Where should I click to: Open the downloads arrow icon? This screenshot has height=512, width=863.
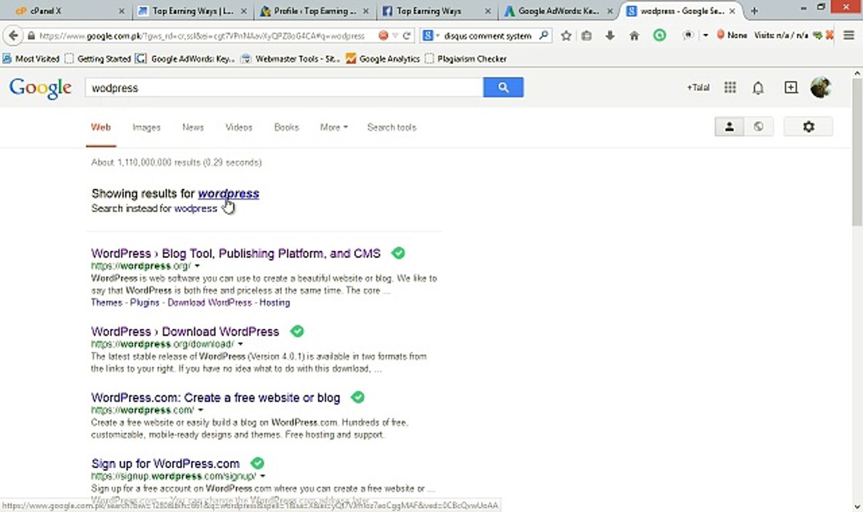pos(610,36)
